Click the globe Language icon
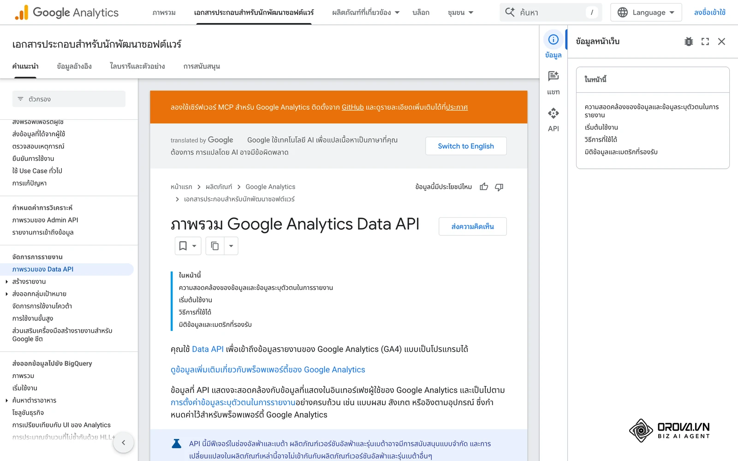 [623, 12]
